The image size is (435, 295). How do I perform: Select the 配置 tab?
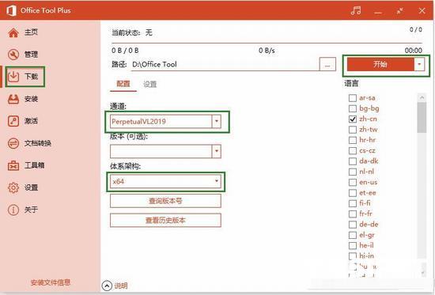[123, 84]
